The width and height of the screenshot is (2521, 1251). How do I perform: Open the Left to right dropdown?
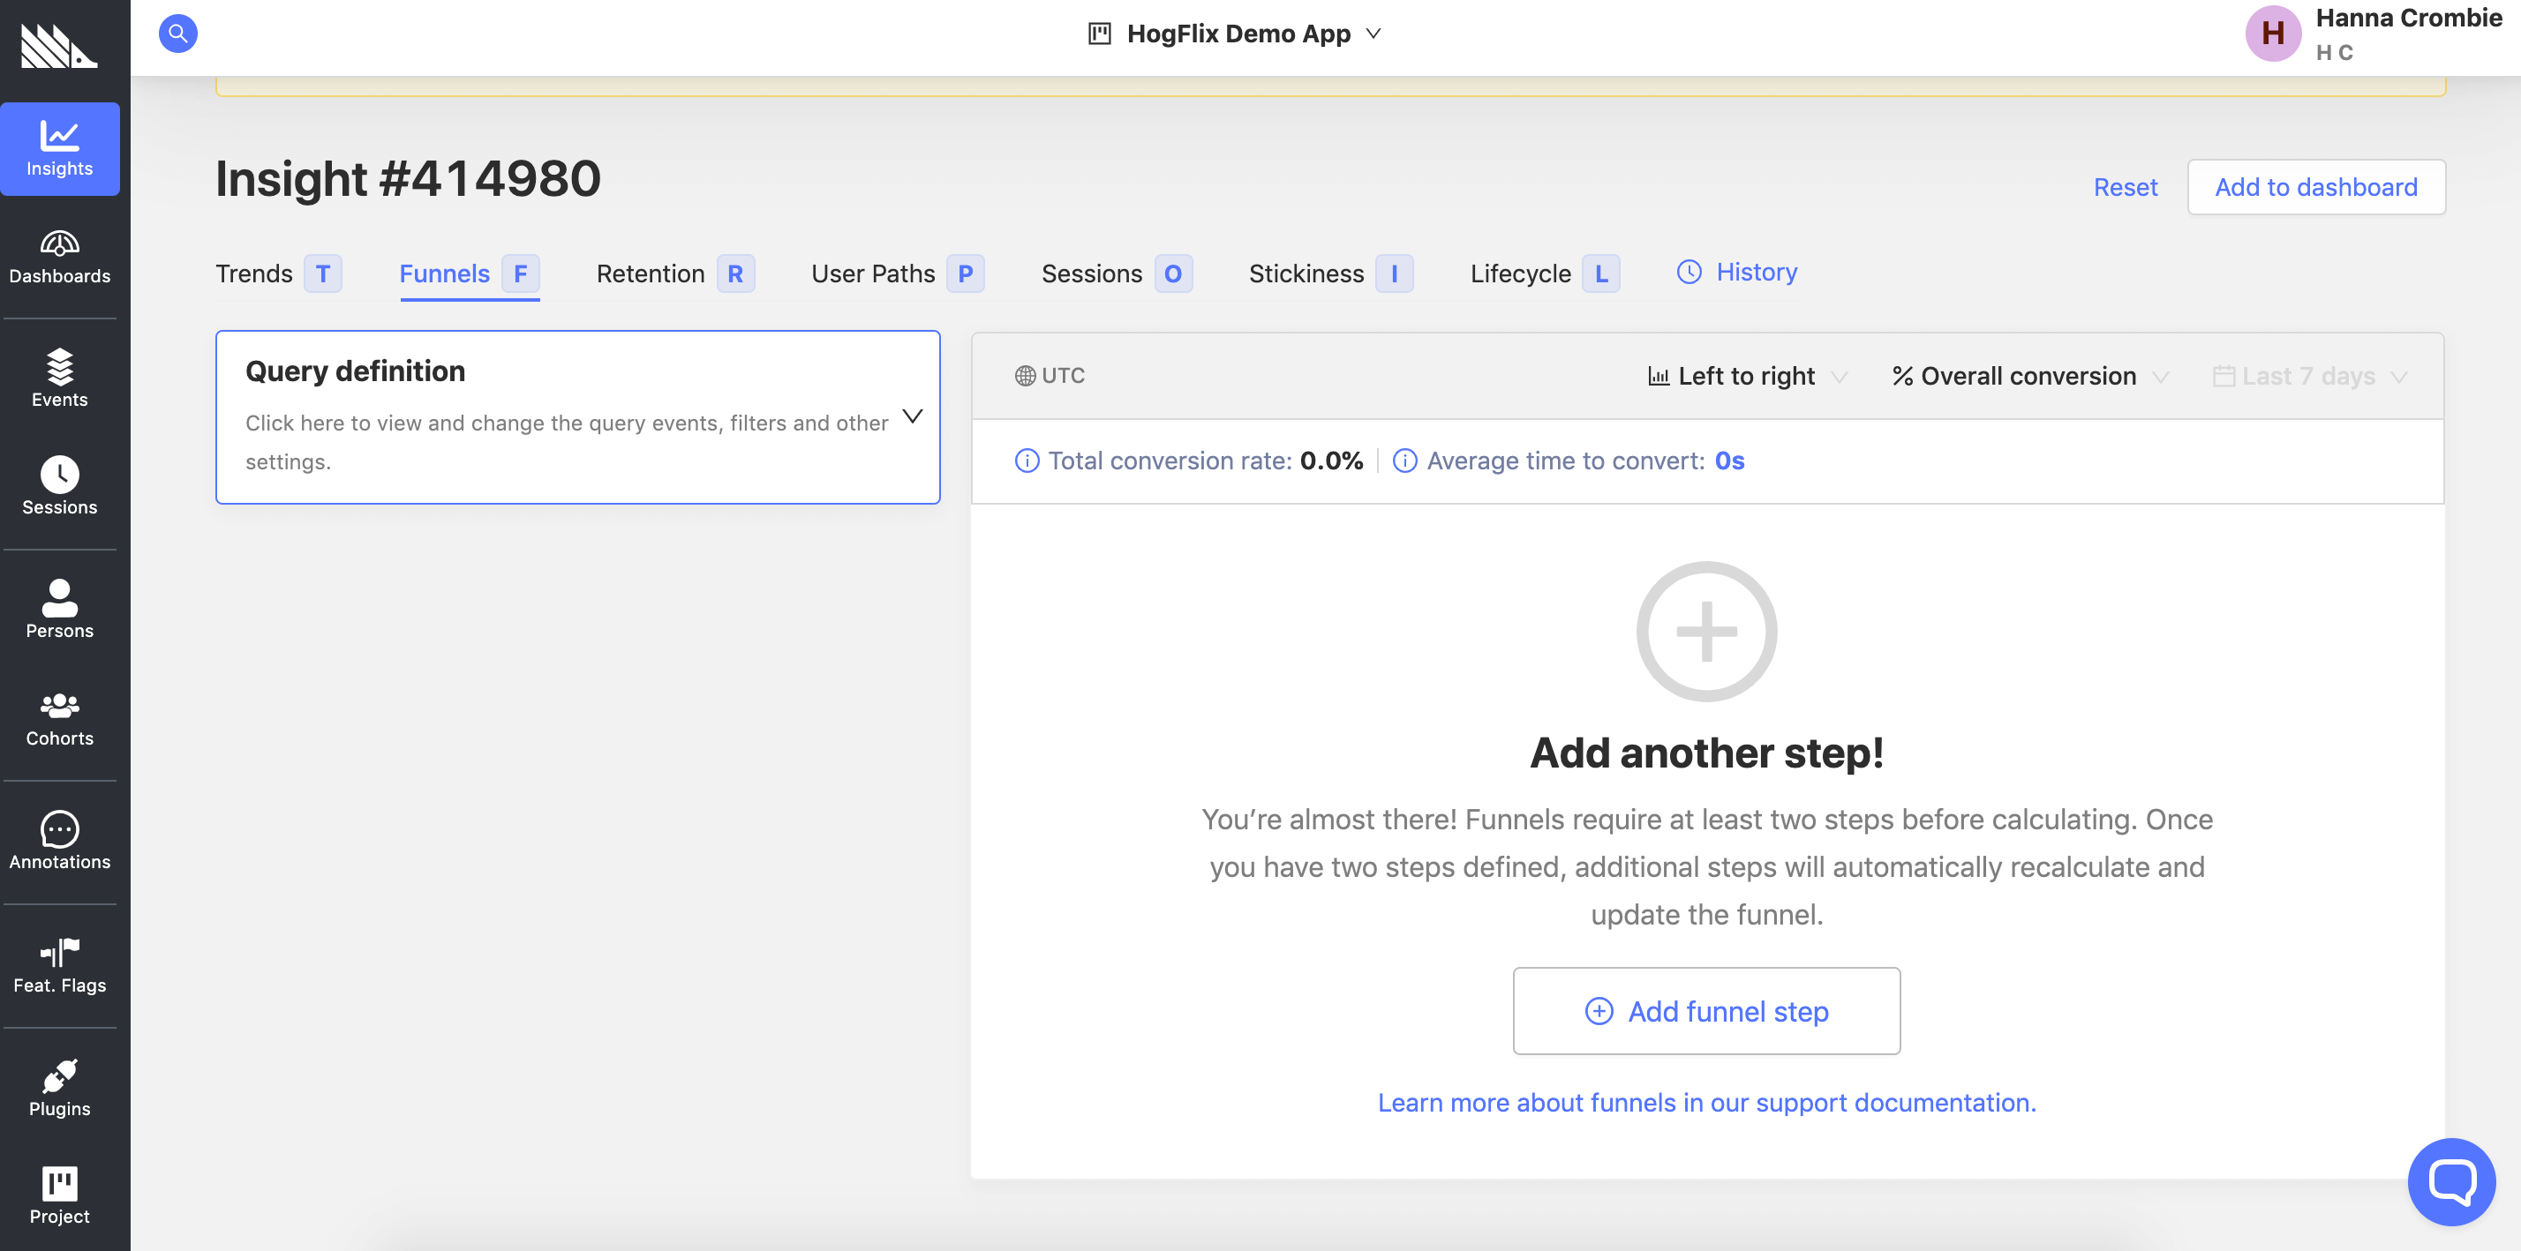1747,377
